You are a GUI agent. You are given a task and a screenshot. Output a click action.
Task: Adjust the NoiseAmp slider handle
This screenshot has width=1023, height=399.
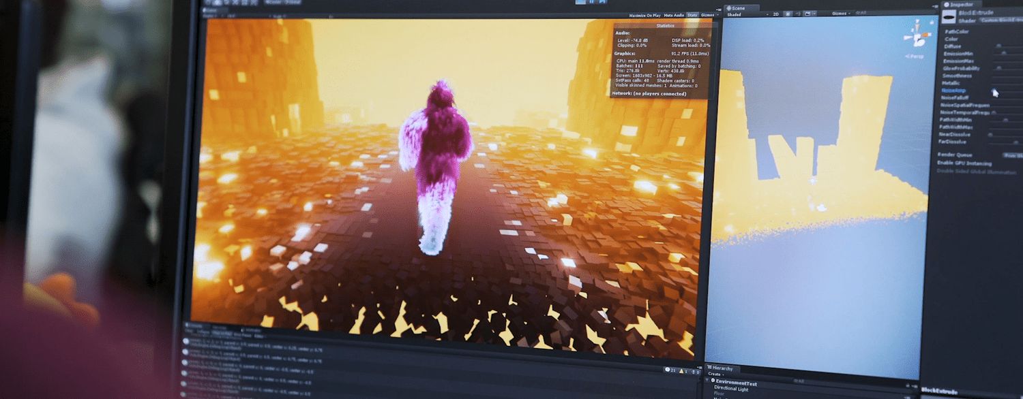(994, 91)
